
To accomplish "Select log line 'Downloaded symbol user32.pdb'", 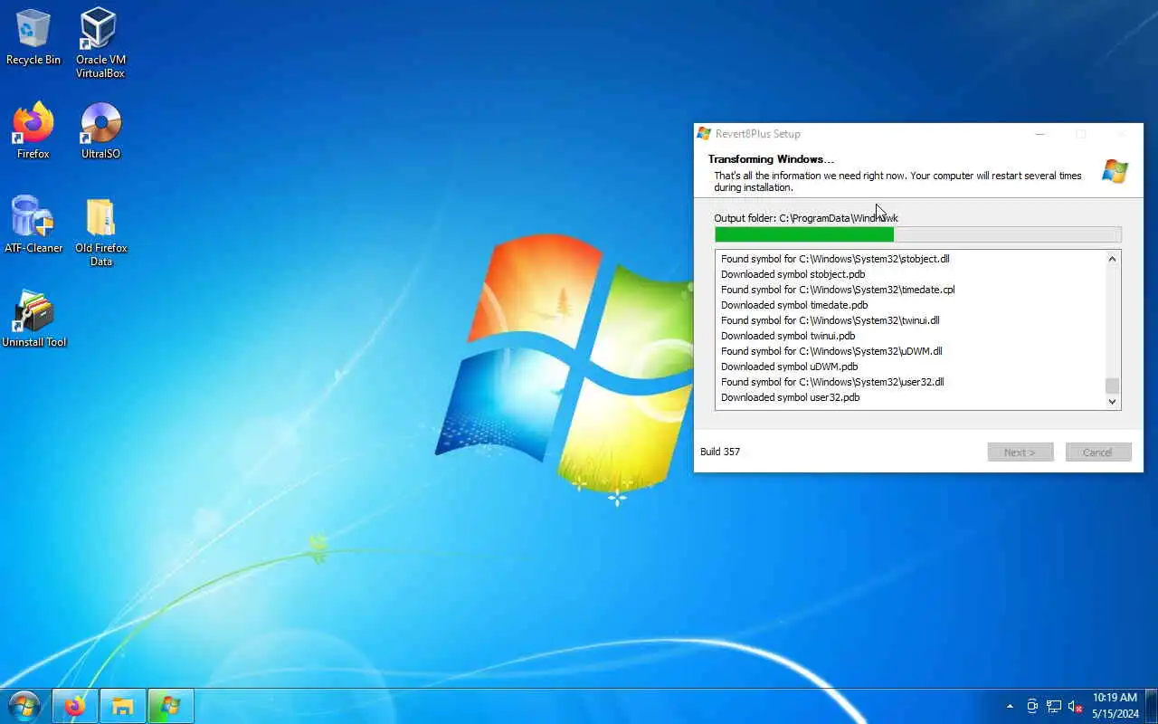I will point(790,397).
